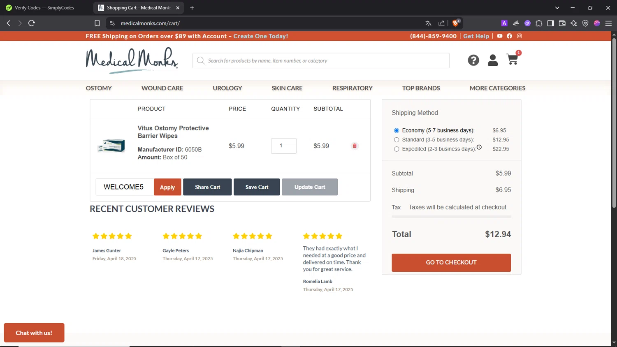Follow the Create One Today link
The height and width of the screenshot is (347, 617).
tap(261, 36)
